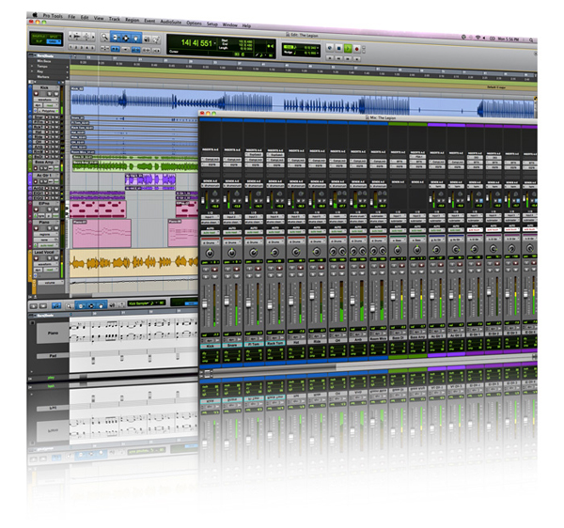Mute the Kick mixer channel
564x528 pixels.
tap(215, 276)
